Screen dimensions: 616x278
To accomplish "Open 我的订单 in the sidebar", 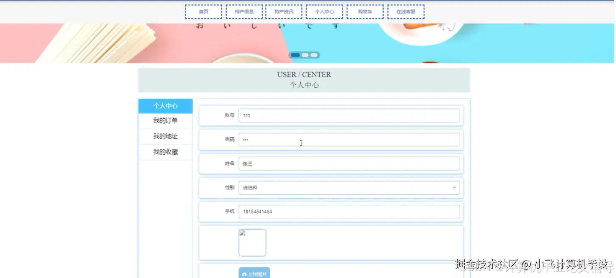I will tap(166, 121).
